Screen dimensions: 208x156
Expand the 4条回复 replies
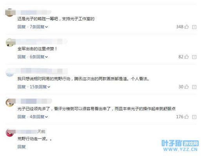point(39,117)
